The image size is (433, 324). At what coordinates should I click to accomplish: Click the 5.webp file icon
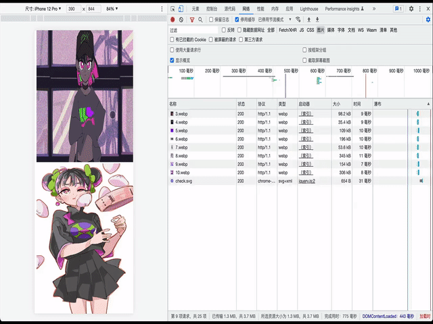click(x=172, y=130)
